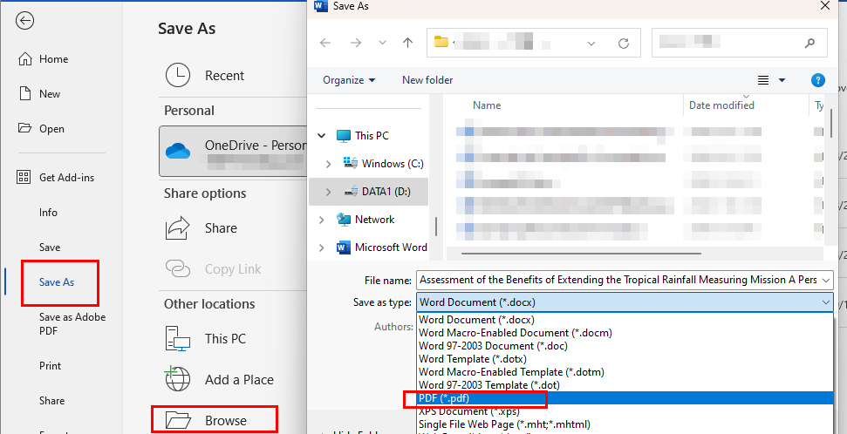Click the search magnifier icon
The image size is (847, 434).
pos(809,44)
